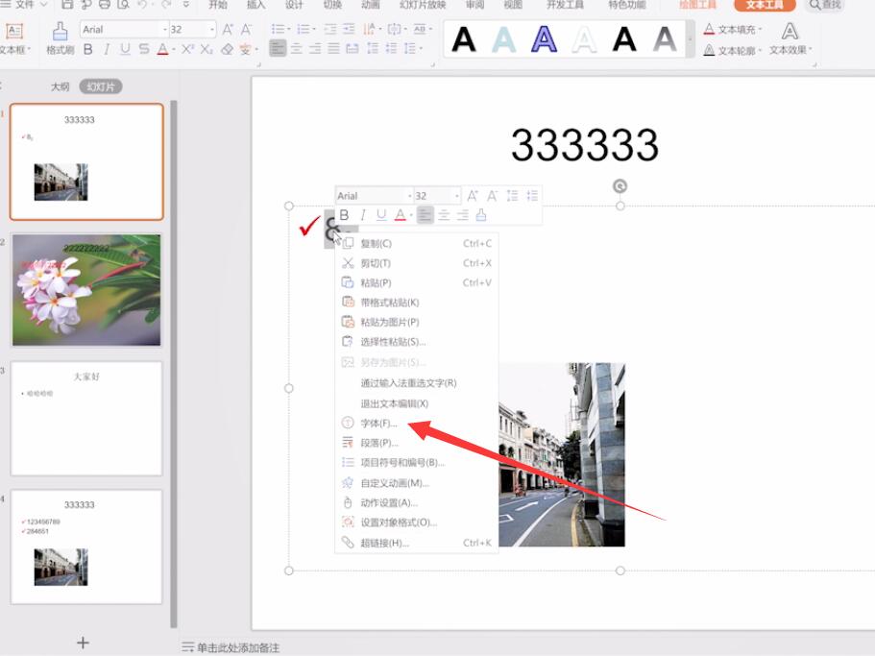
Task: Toggle subscript X₂ formatting
Action: coord(207,50)
